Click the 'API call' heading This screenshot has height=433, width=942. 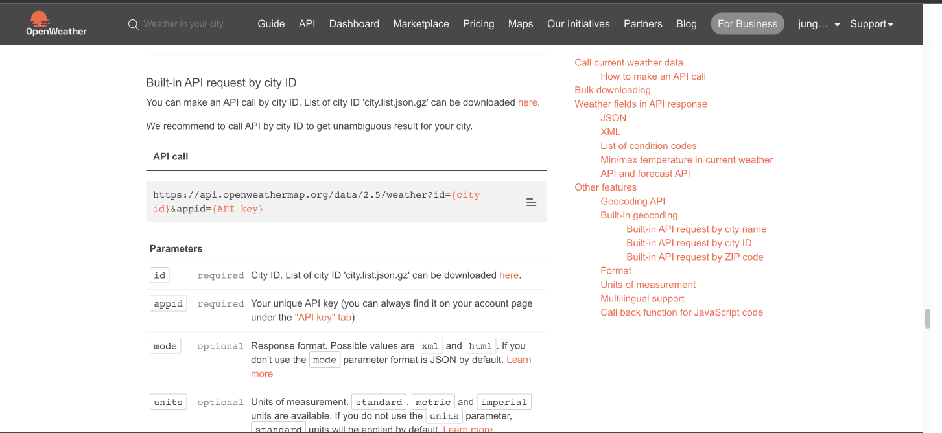coord(171,157)
